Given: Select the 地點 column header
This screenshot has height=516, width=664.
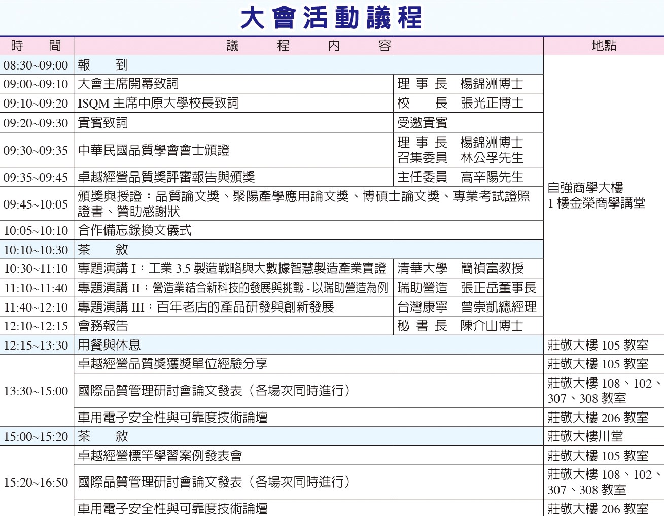Looking at the screenshot, I should [x=604, y=46].
